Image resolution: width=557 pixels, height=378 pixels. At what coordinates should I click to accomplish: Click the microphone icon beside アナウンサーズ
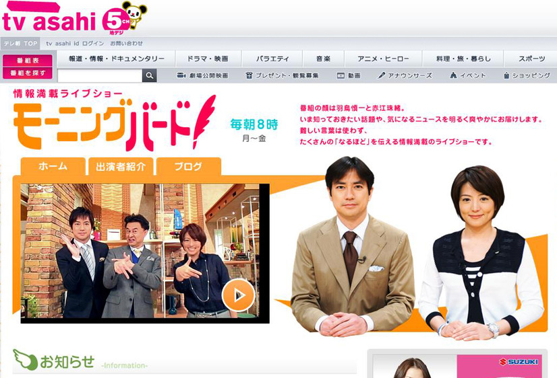[382, 75]
